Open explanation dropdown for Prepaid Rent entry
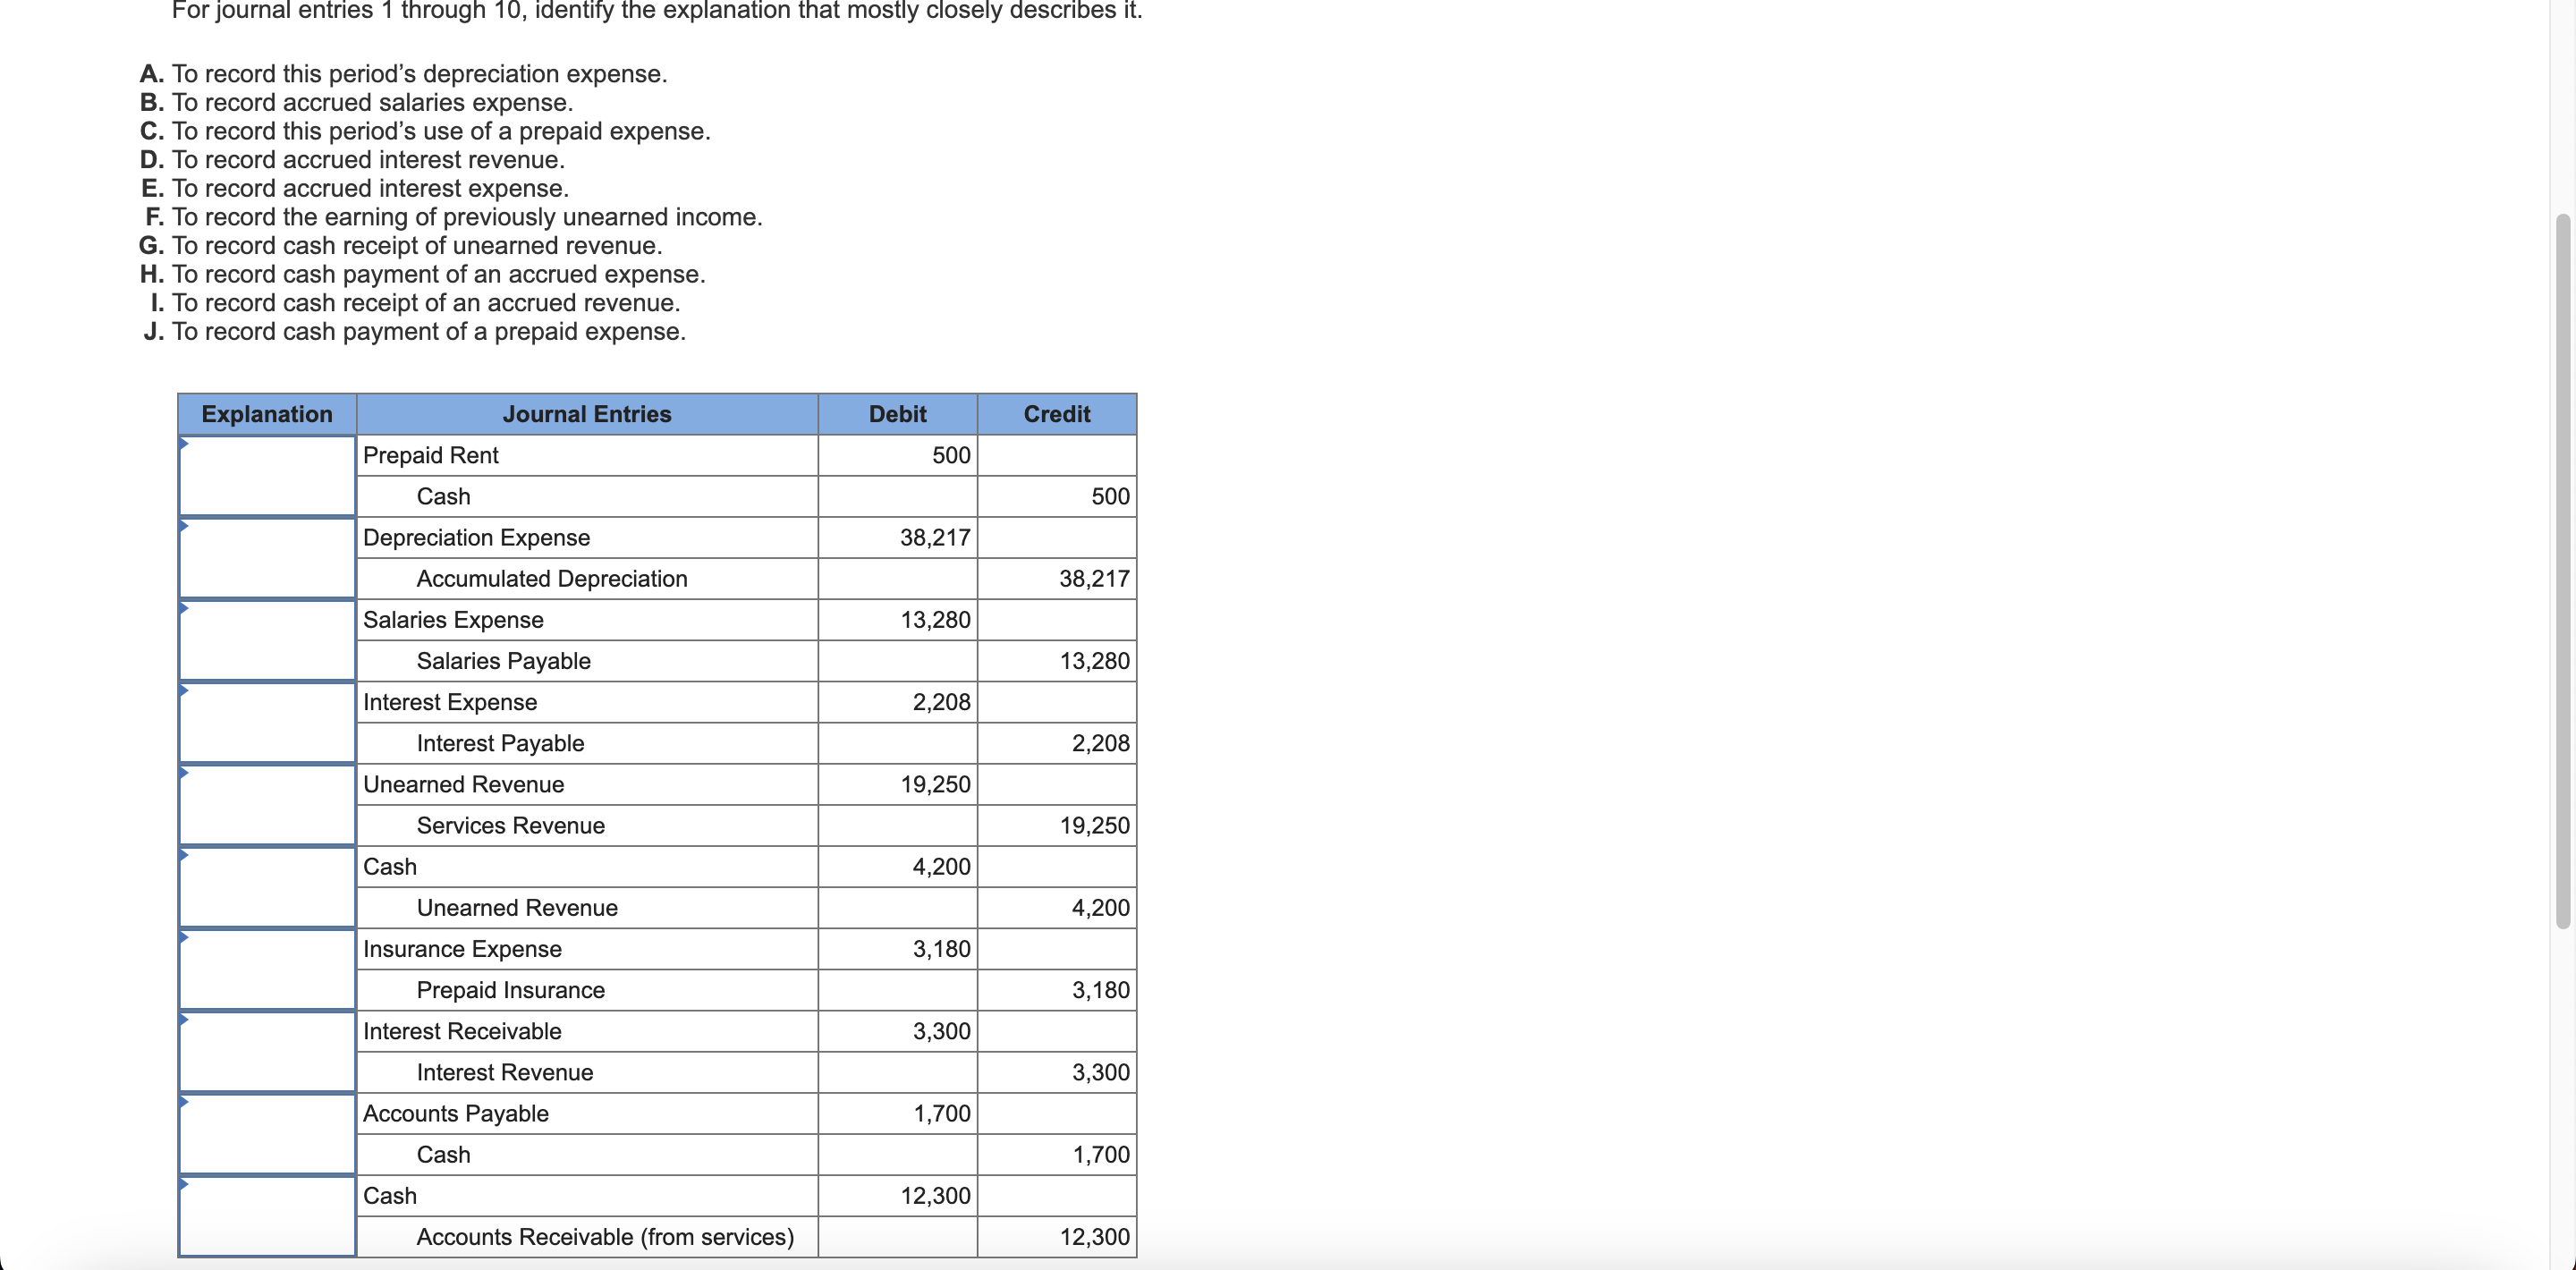This screenshot has height=1270, width=2576. coord(267,476)
